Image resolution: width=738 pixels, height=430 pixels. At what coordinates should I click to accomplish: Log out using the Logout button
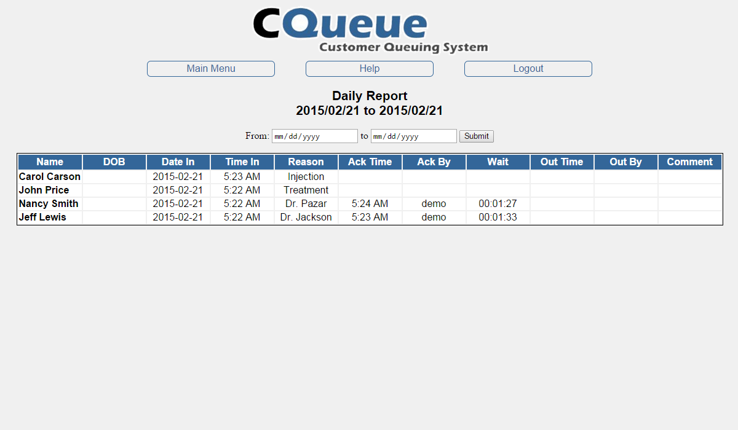pos(528,69)
